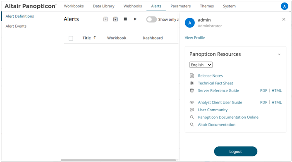Open the Analyst Client User Guide link
Viewport: 292px width, 162px height.
click(220, 102)
